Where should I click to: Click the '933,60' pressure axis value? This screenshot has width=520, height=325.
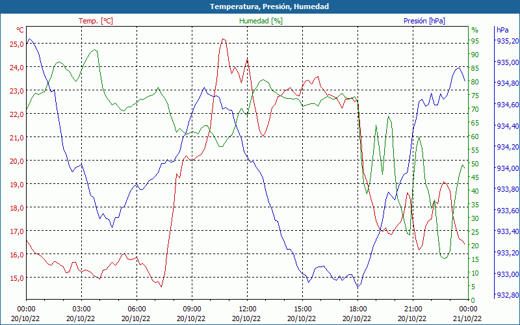coord(507,210)
